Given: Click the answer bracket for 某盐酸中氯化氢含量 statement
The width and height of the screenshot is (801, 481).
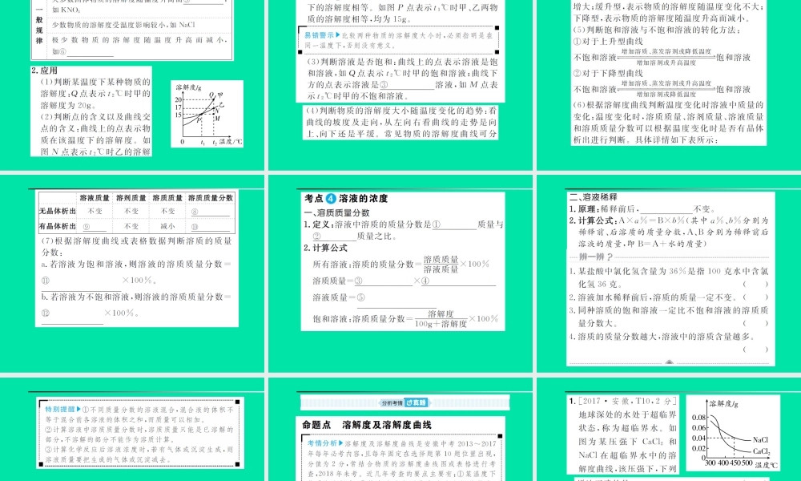Looking at the screenshot, I should (x=755, y=285).
